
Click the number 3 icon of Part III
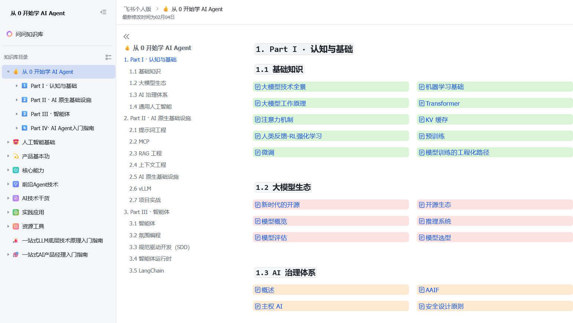click(24, 114)
